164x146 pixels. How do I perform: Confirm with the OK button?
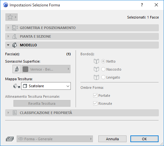144,139
